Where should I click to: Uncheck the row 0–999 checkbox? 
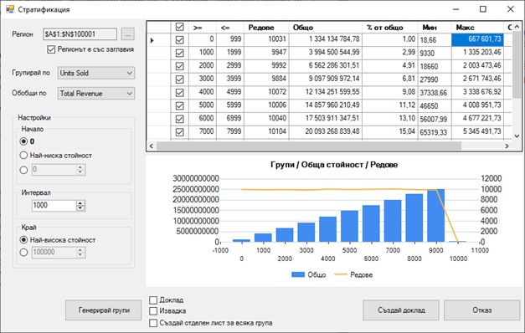coord(180,40)
